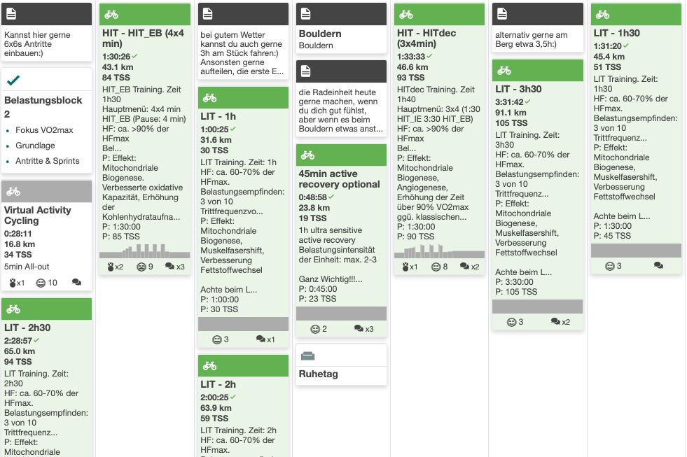This screenshot has height=457, width=687.
Task: Expand the note about Radeinheit heute
Action: click(x=341, y=111)
